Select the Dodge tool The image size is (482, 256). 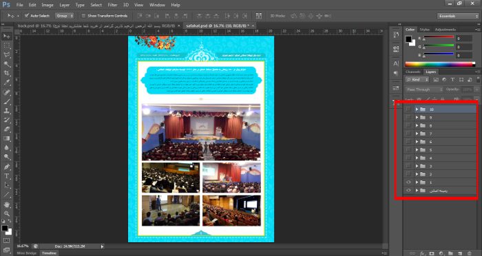tap(7, 157)
